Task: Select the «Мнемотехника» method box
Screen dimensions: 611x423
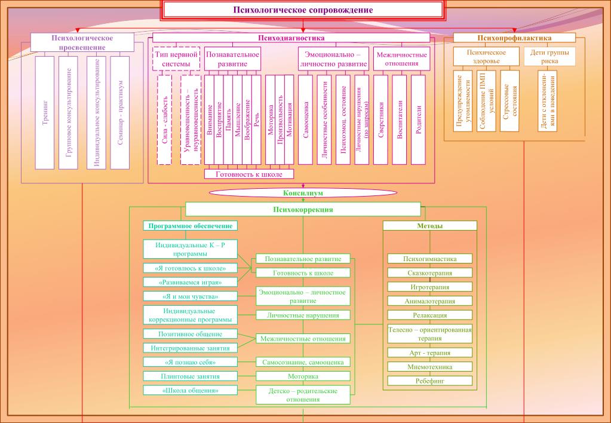Action: tap(430, 367)
